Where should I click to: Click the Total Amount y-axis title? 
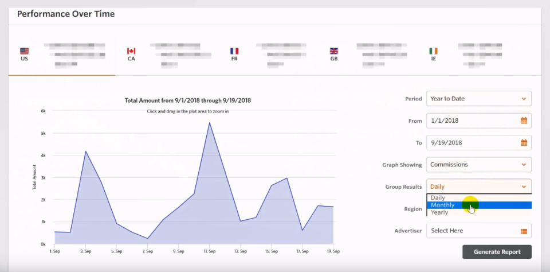(x=34, y=177)
